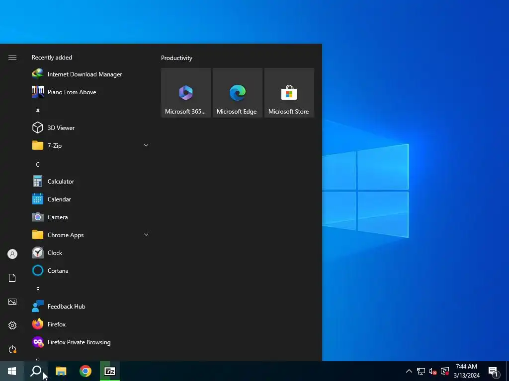This screenshot has width=509, height=381.
Task: Open the tray icon left of the clock
Action: point(445,371)
